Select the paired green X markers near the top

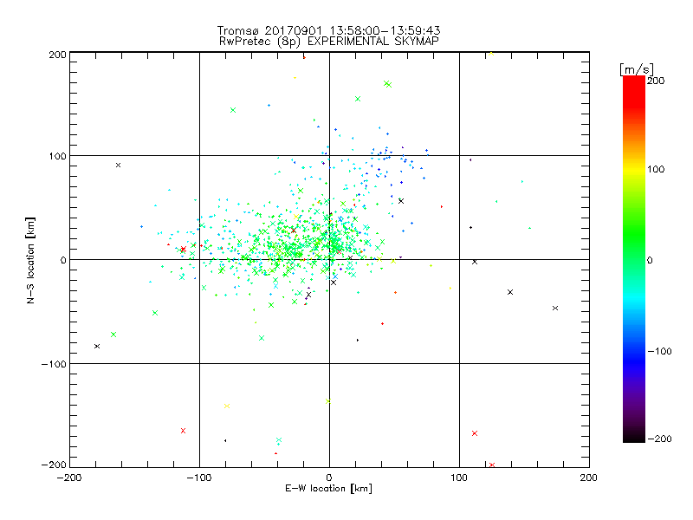pos(387,84)
